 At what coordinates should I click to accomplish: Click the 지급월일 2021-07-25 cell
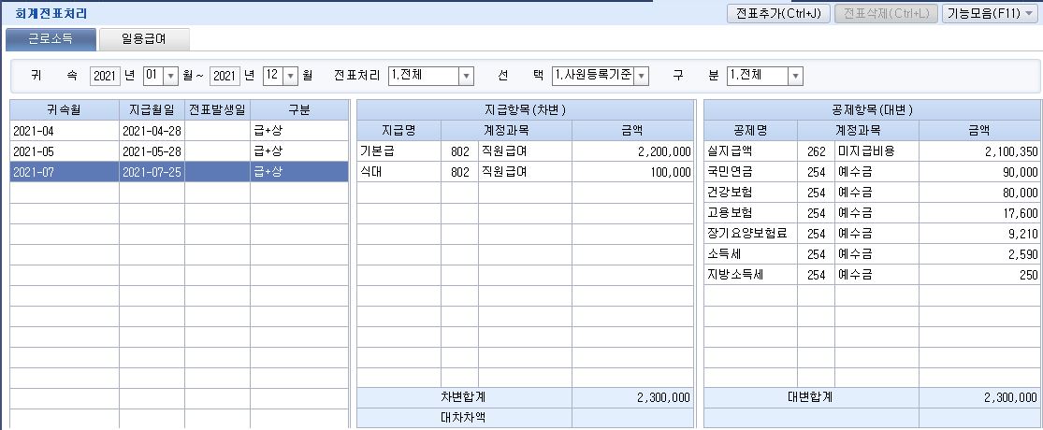coord(152,172)
